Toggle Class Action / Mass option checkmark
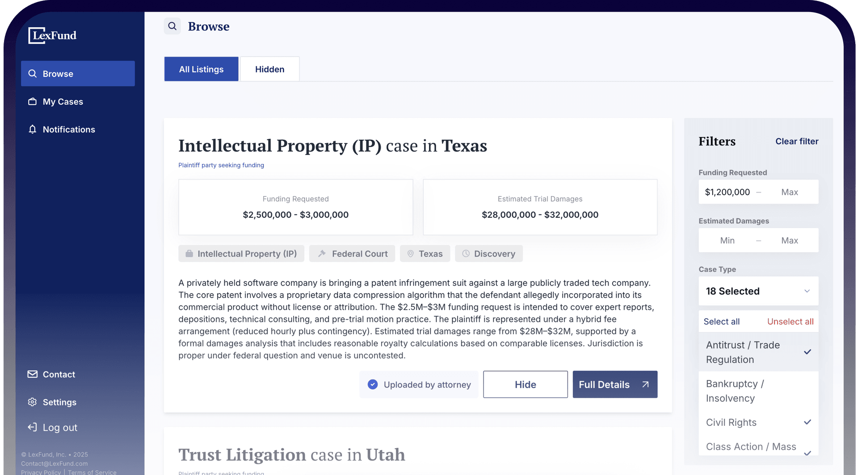 758,448
